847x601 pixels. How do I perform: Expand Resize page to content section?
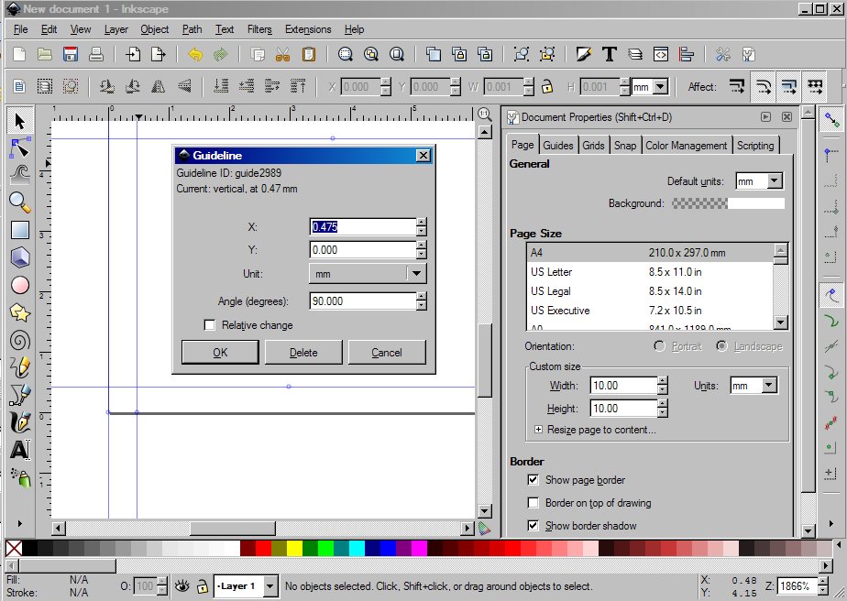pyautogui.click(x=539, y=430)
